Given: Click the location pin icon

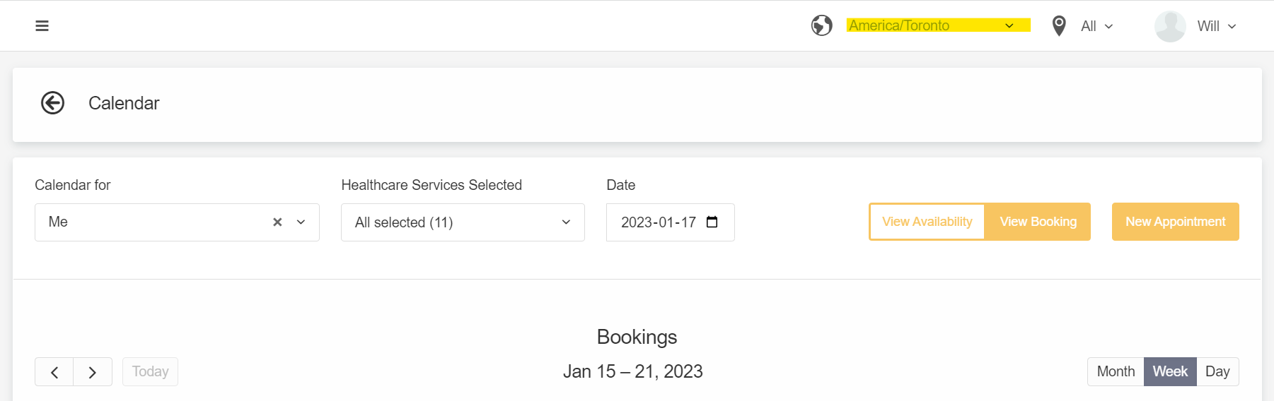Looking at the screenshot, I should (1059, 26).
